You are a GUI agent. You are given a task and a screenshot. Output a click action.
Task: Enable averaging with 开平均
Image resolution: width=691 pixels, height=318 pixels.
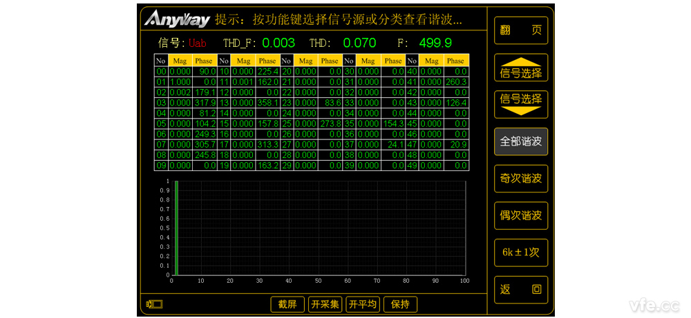click(363, 304)
